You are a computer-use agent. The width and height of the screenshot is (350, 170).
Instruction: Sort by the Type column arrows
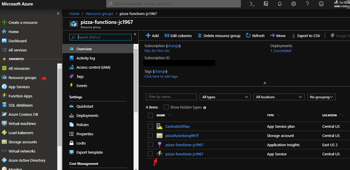click(x=278, y=115)
